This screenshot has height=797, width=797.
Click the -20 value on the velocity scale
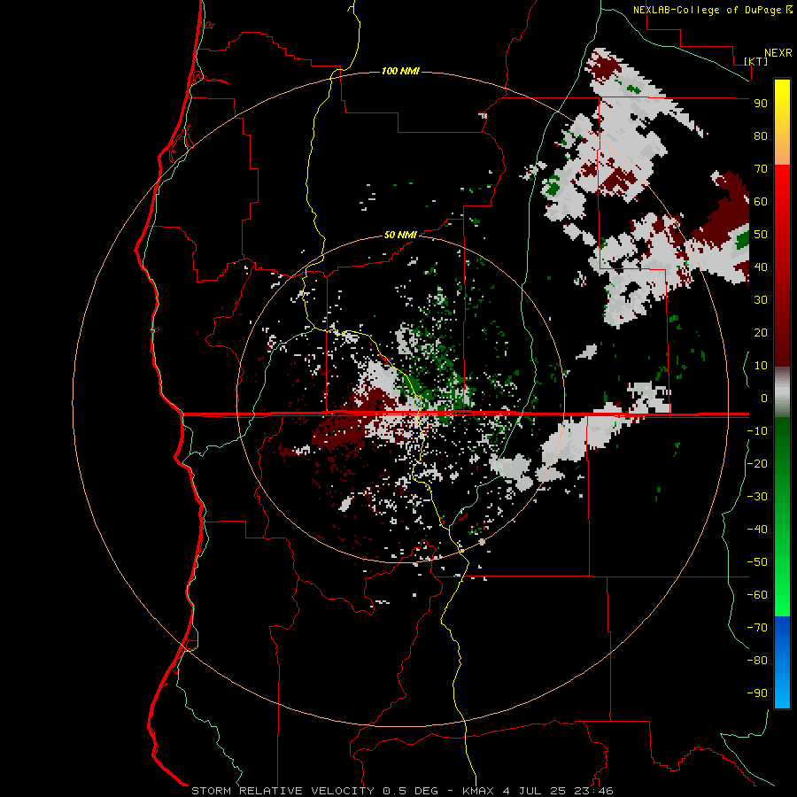coord(757,463)
